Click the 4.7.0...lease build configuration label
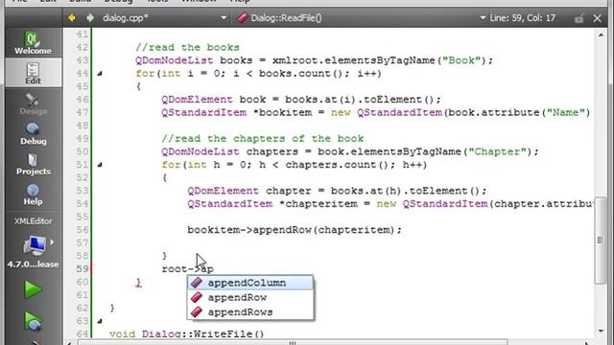 pyautogui.click(x=33, y=264)
